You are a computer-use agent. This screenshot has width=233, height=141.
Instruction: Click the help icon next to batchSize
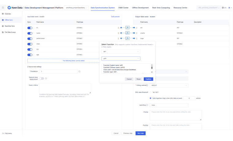pos(147,105)
